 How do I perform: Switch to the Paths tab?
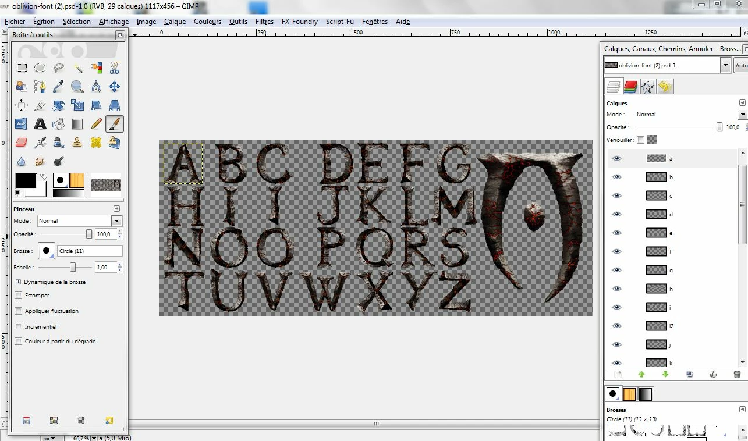(648, 87)
